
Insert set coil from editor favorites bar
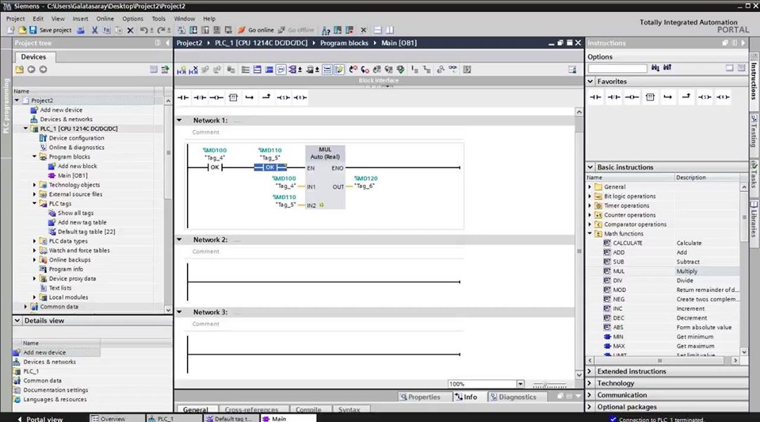(283, 98)
